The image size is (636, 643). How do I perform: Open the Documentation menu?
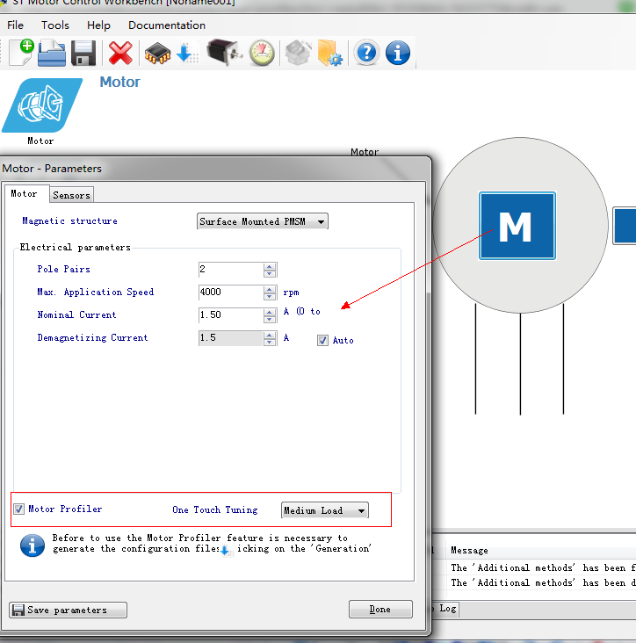tap(167, 25)
